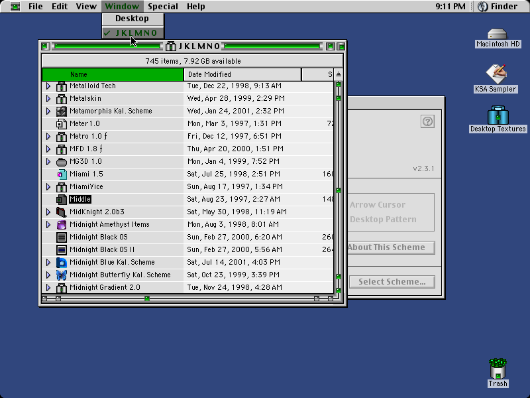This screenshot has width=530, height=398.
Task: Select the Midnight Butterfly Kal. Scheme name
Action: pyautogui.click(x=120, y=275)
